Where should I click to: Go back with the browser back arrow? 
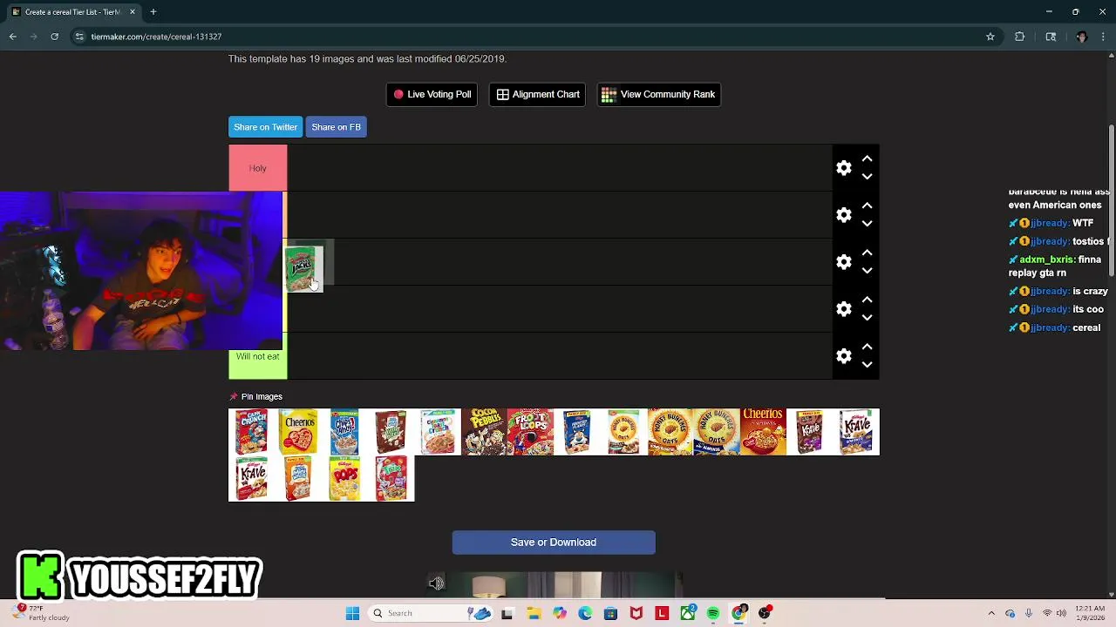tap(13, 37)
